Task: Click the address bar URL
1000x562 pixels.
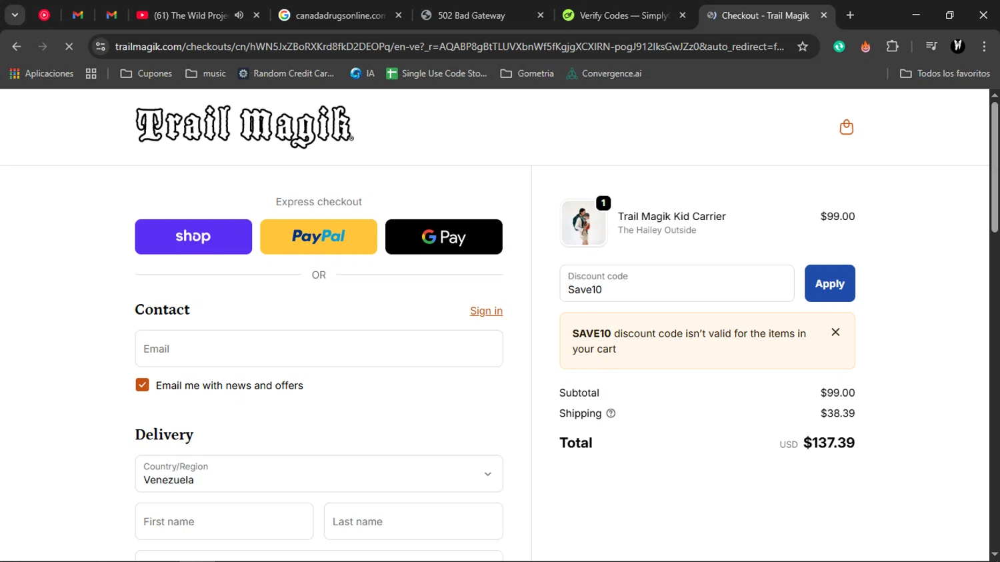Action: [449, 46]
